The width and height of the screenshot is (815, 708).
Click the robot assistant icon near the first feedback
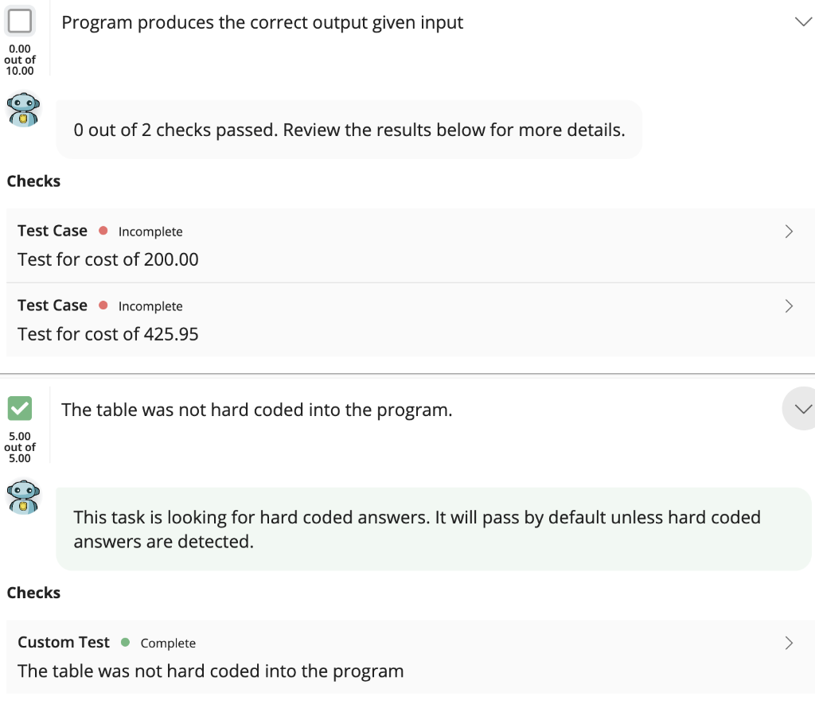click(x=23, y=110)
